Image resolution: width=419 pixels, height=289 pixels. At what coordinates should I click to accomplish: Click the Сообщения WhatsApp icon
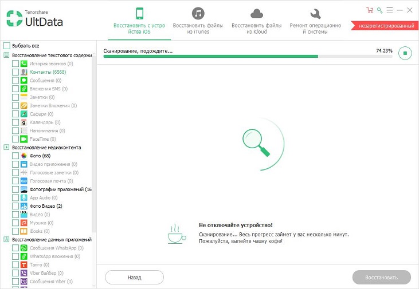pos(24,248)
